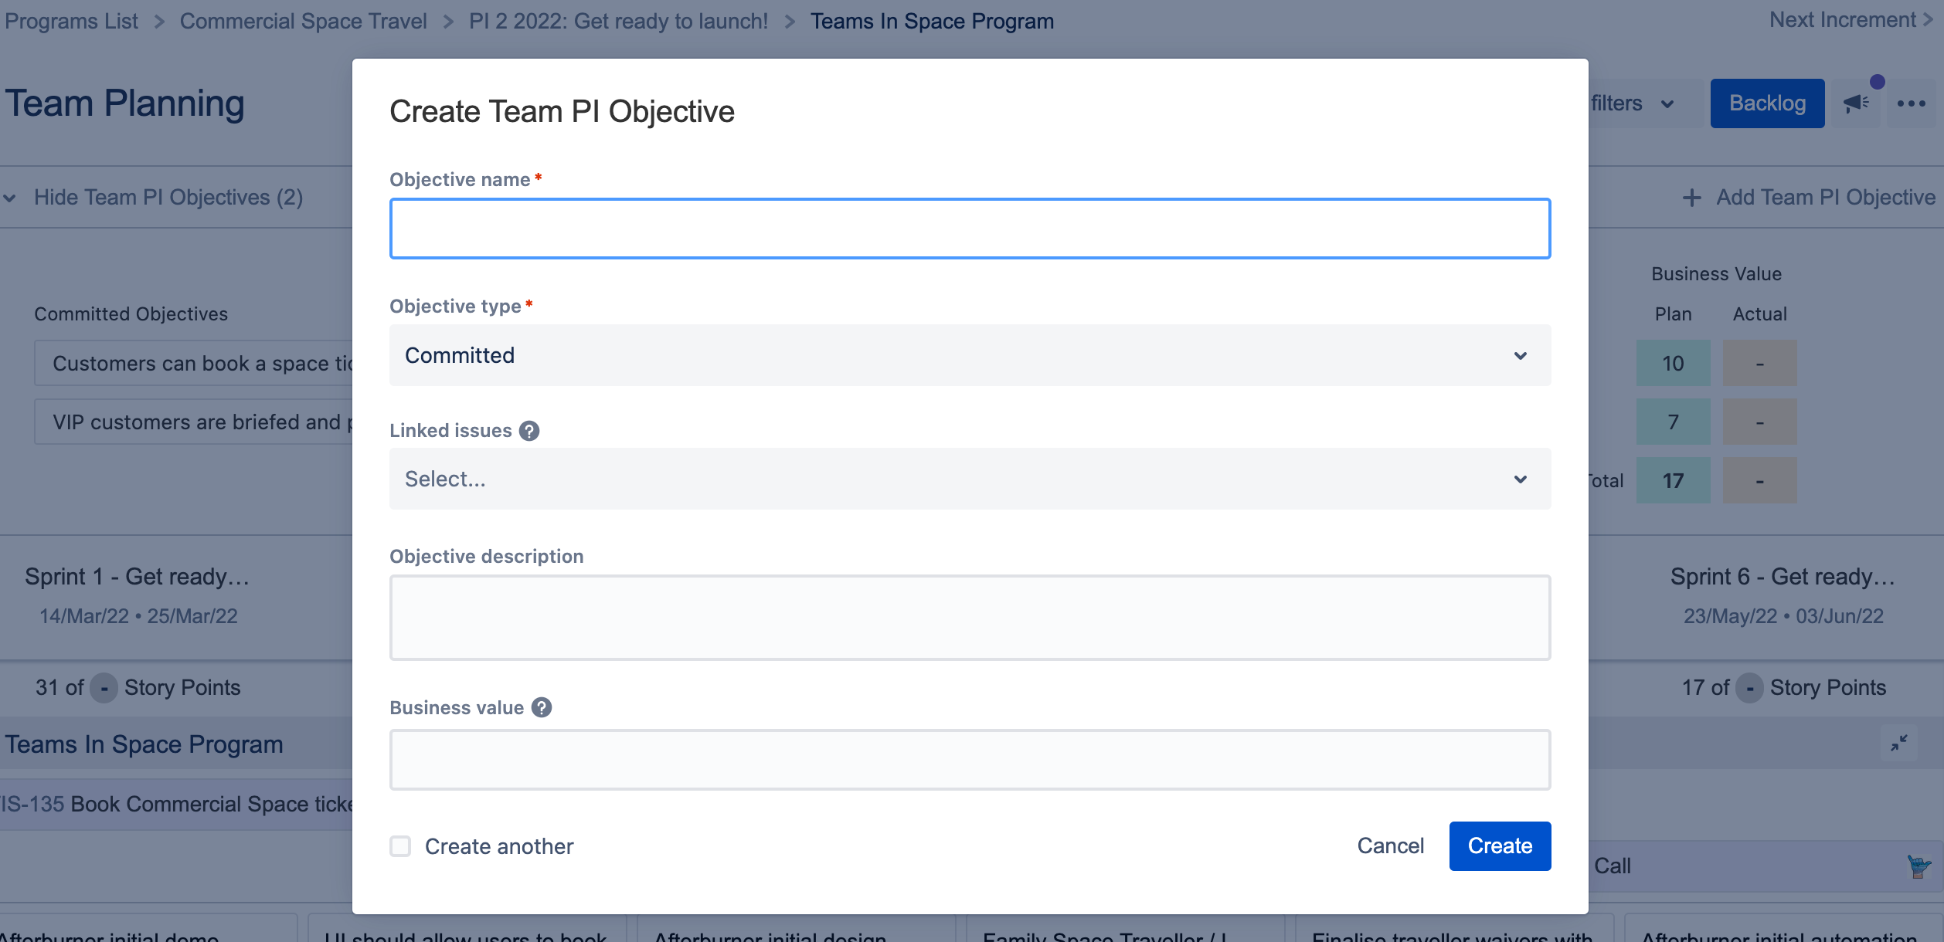Click Add Team PI Objective

1808,197
